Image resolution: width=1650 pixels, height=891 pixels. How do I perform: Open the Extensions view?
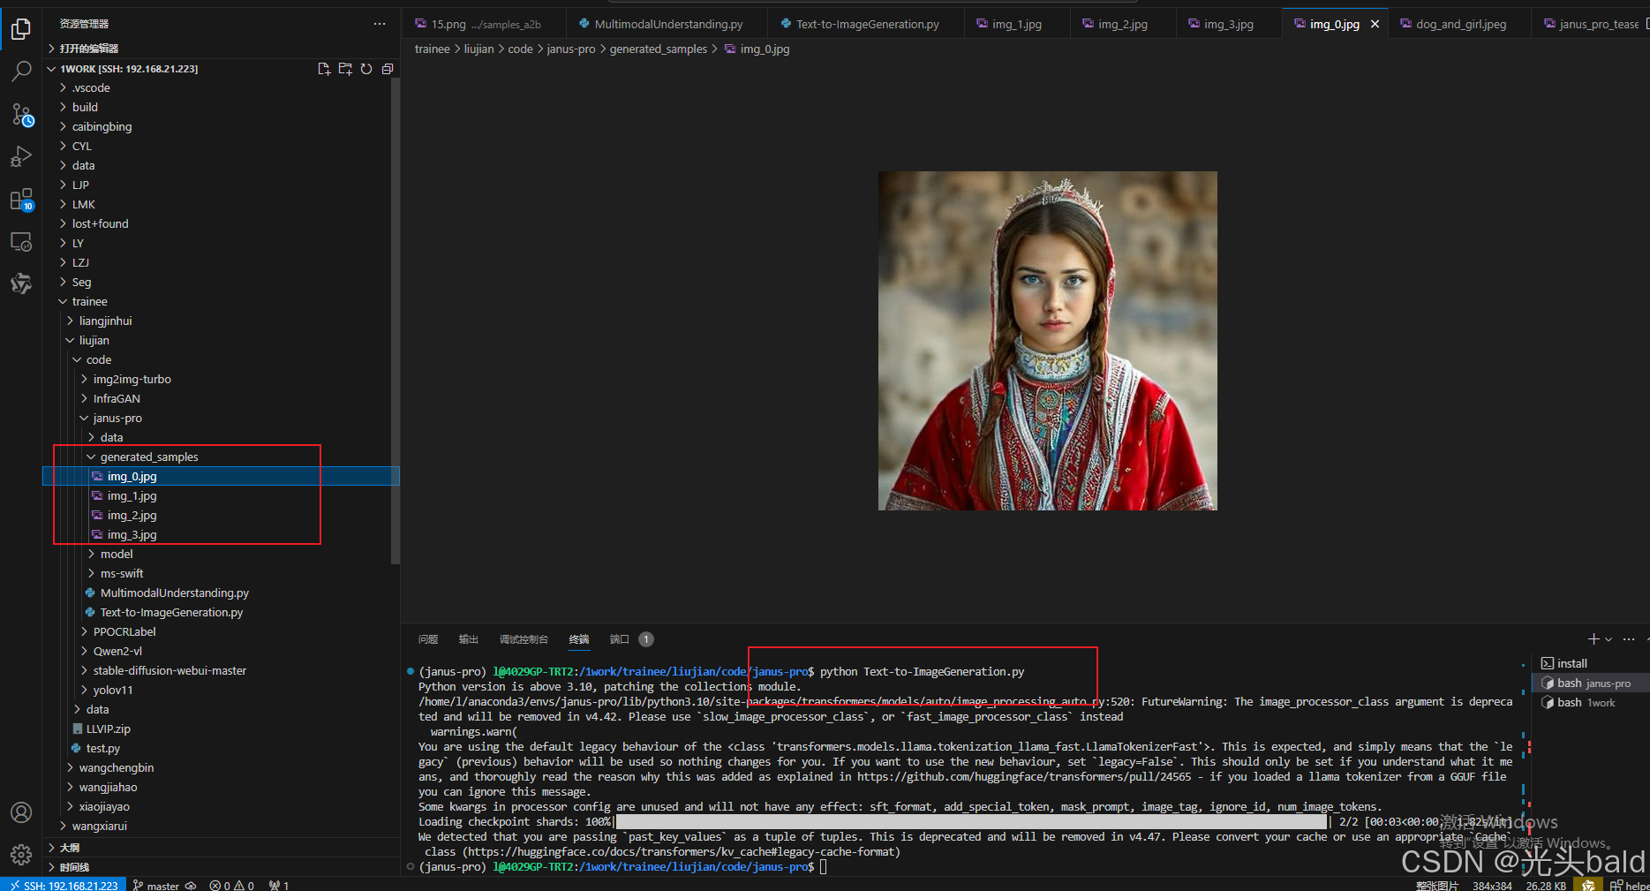point(21,200)
